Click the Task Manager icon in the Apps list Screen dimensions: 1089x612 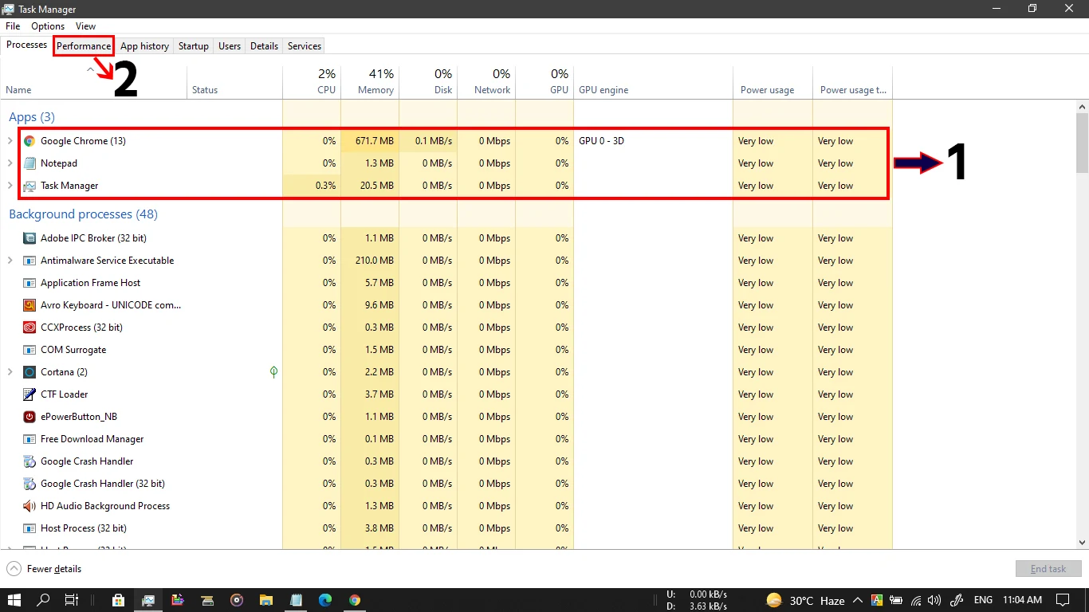(29, 186)
